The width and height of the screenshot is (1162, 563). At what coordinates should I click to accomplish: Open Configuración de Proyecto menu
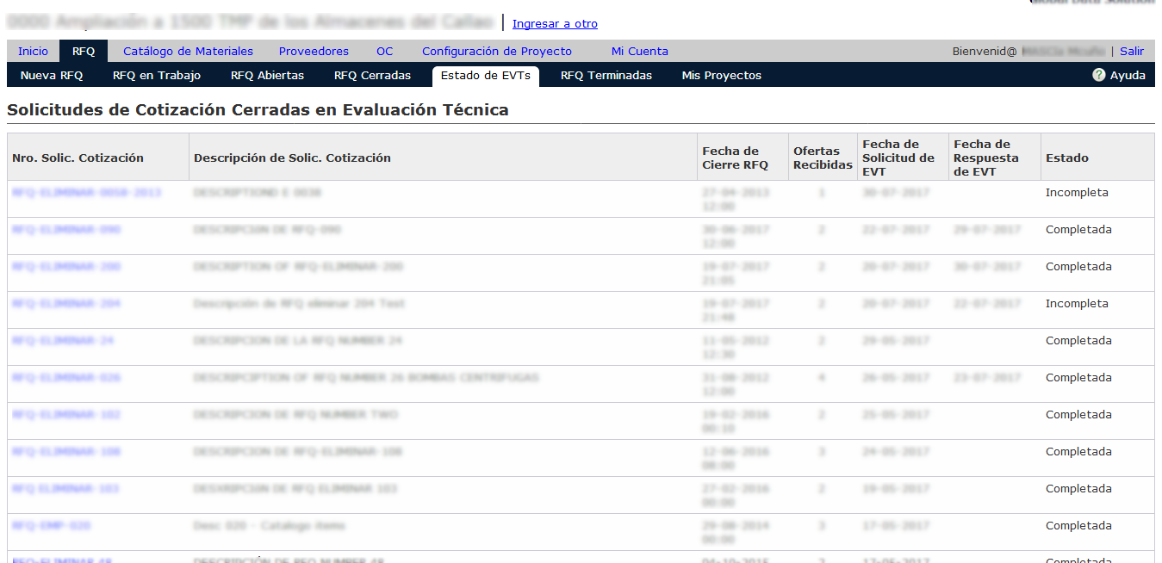click(x=496, y=51)
